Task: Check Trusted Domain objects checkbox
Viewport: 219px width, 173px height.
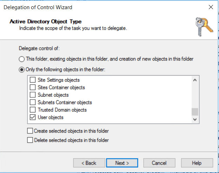Action: 32,110
